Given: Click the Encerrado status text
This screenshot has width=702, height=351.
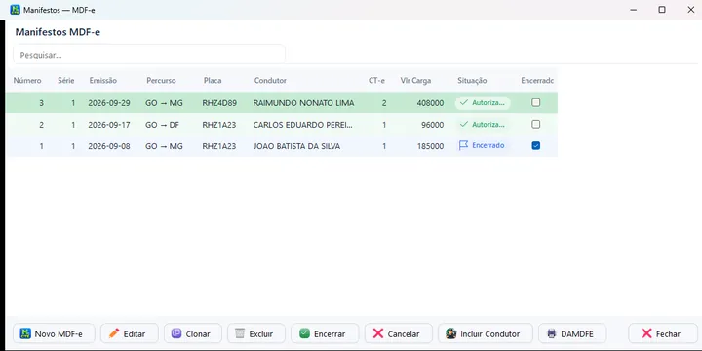Looking at the screenshot, I should tap(488, 145).
